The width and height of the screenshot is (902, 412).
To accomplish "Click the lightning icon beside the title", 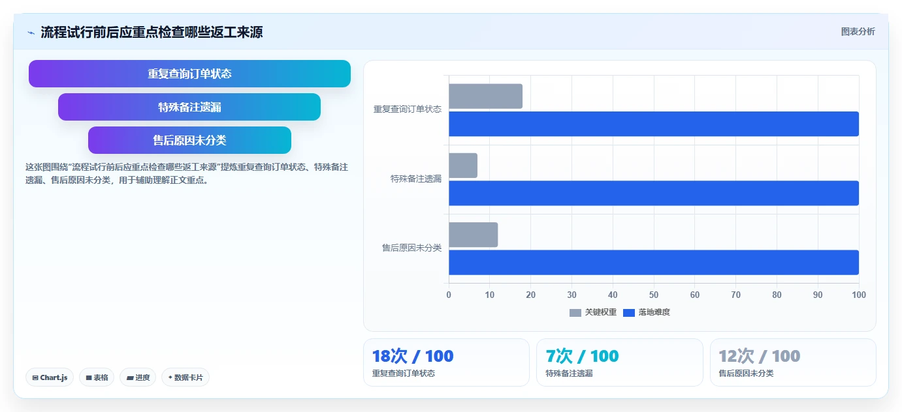I will tap(31, 33).
